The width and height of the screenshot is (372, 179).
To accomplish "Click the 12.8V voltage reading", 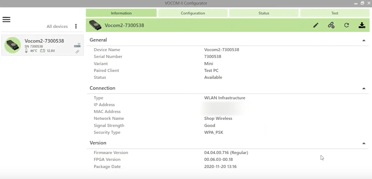I will click(51, 51).
